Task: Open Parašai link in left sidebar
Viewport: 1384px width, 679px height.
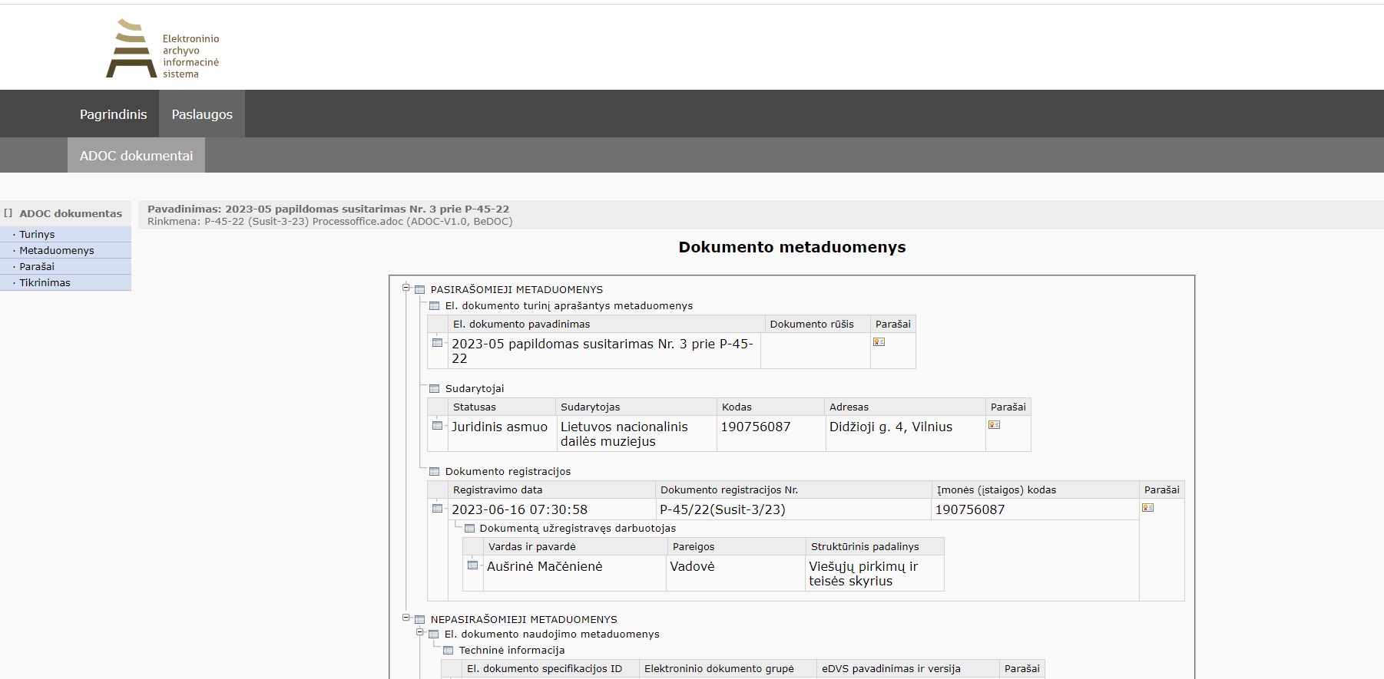Action: point(37,267)
